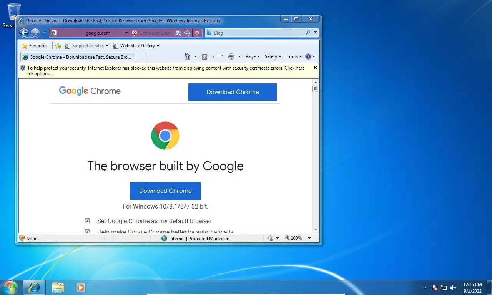The width and height of the screenshot is (492, 295).
Task: Open the Safety menu
Action: (273, 56)
